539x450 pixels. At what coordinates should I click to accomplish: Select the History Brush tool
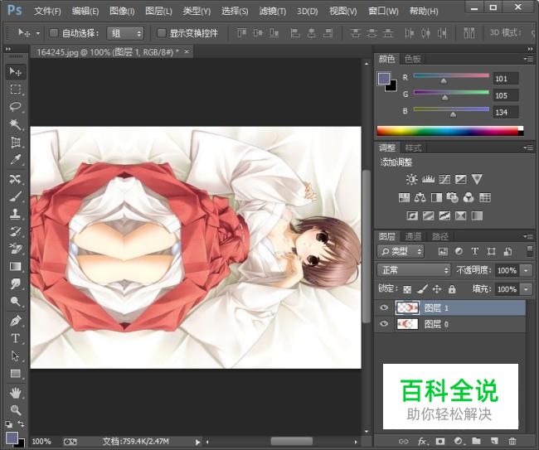pyautogui.click(x=16, y=231)
